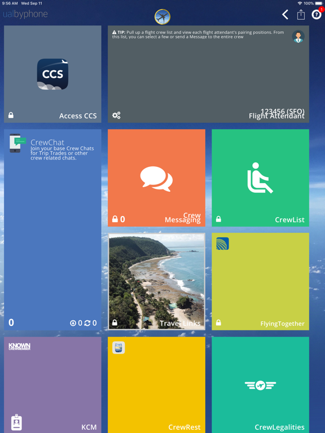325x433 pixels.
Task: Open the Access CCS label
Action: (78, 116)
